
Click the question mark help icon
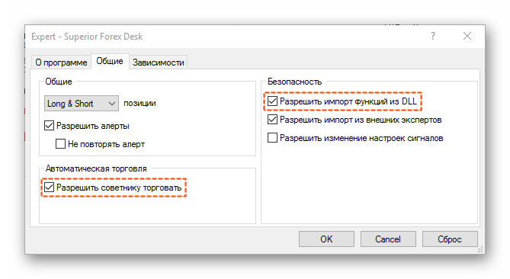(432, 36)
